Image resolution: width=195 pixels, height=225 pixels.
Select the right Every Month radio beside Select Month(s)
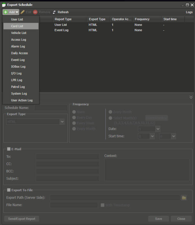(x=110, y=112)
